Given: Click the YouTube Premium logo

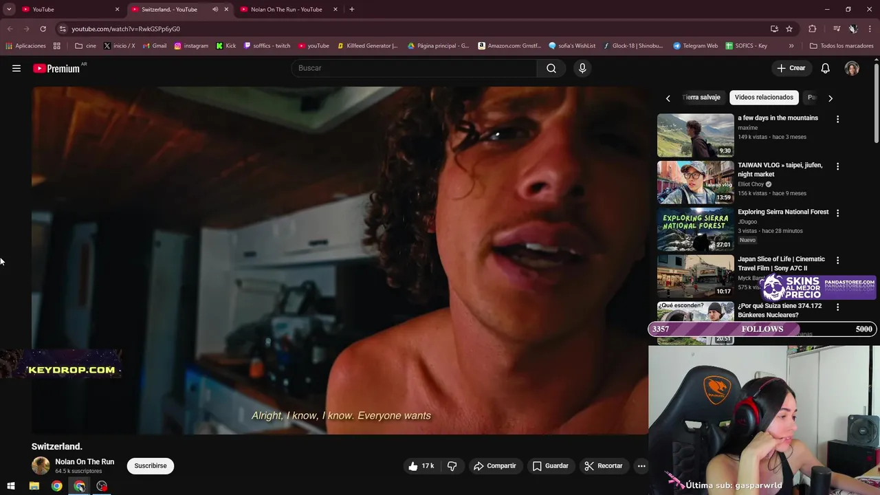Looking at the screenshot, I should (x=56, y=68).
